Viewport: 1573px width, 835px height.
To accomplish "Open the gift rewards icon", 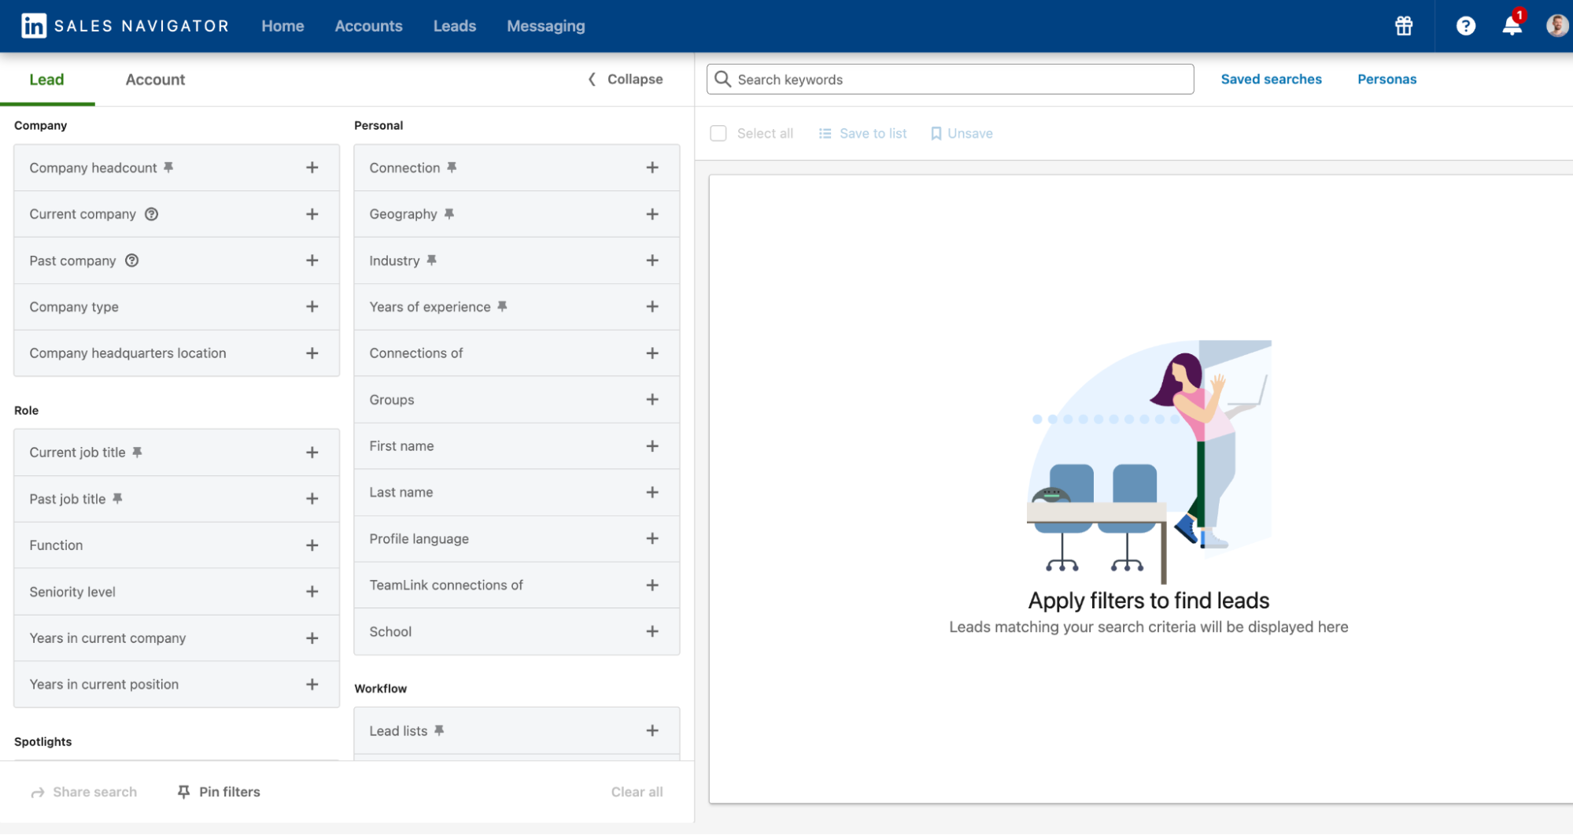I will (1404, 26).
